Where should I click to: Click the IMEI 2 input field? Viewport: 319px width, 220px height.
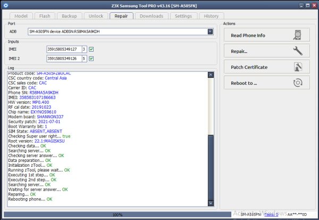coord(64,59)
